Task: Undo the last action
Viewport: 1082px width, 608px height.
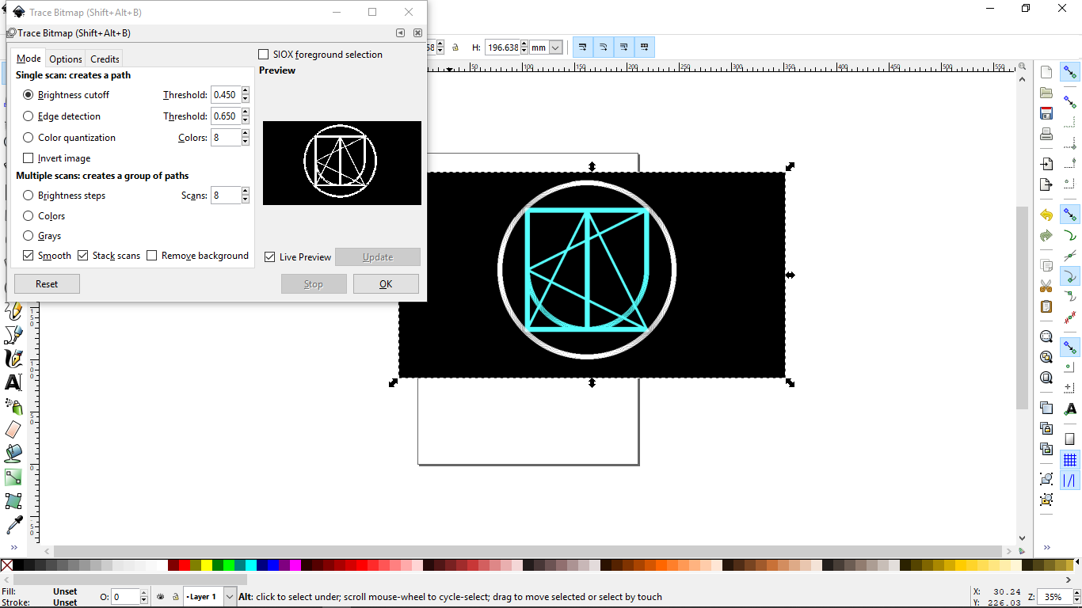Action: pyautogui.click(x=1046, y=215)
